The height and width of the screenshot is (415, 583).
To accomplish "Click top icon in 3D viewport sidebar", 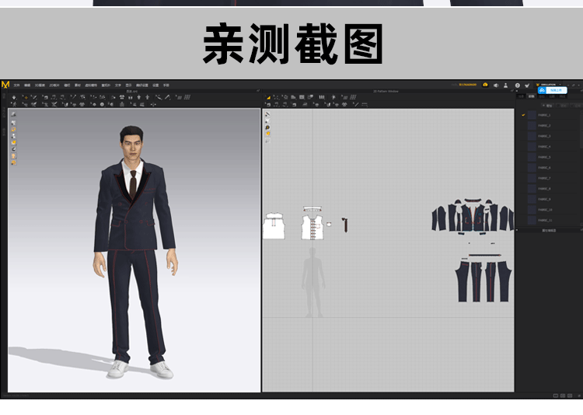I will point(13,114).
